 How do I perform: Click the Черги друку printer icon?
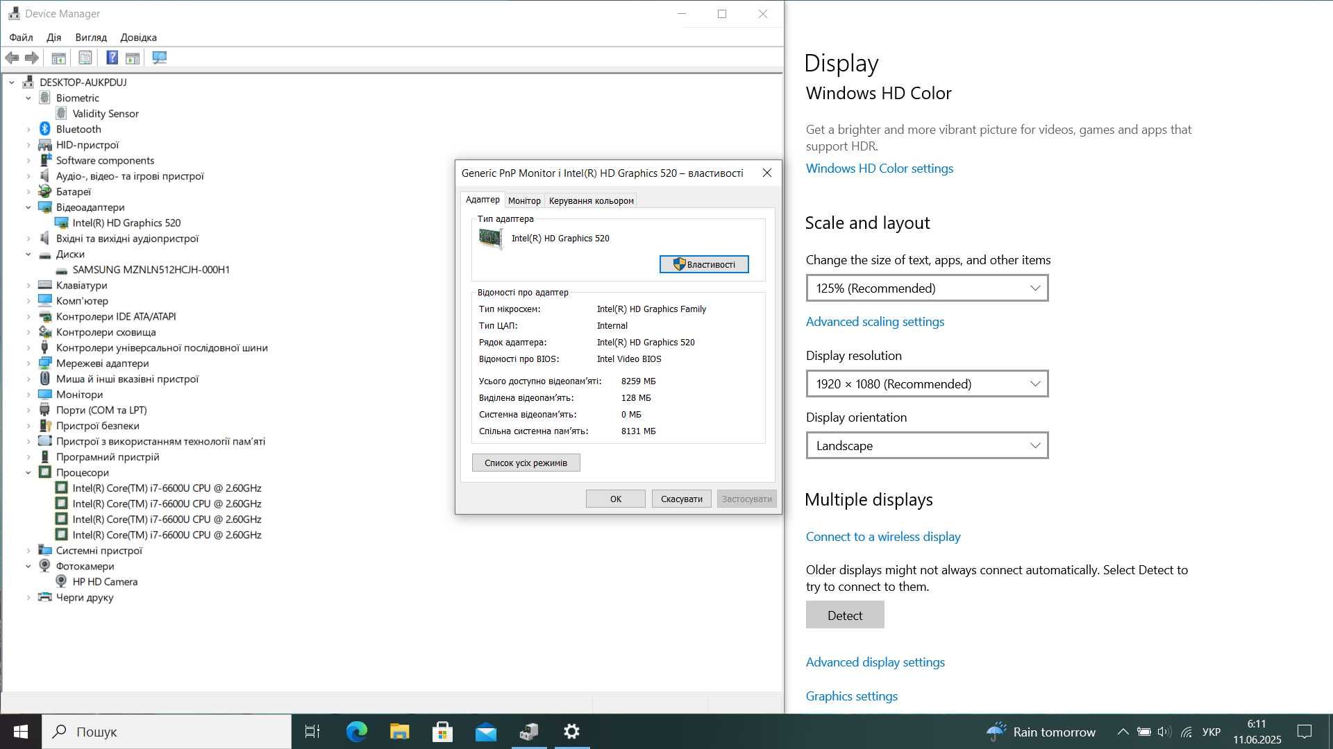[45, 597]
